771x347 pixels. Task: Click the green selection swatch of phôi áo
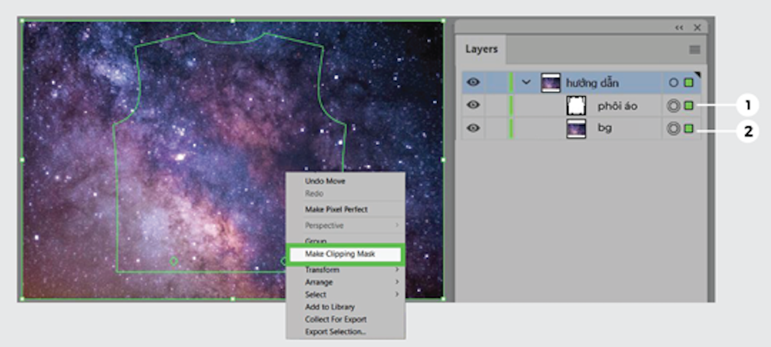coord(688,106)
